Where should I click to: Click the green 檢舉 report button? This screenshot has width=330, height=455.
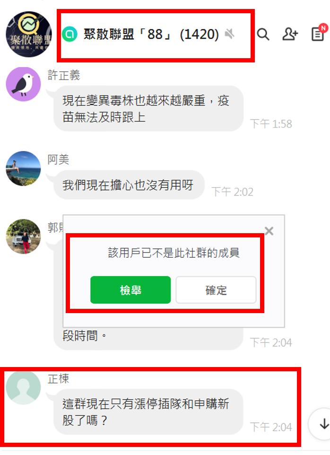click(x=130, y=290)
